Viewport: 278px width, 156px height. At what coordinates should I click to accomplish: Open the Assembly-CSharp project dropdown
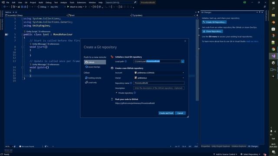tap(36, 16)
